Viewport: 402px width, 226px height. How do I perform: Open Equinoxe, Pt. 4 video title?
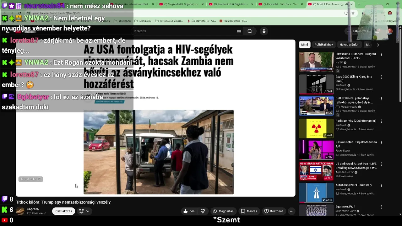pos(345,207)
